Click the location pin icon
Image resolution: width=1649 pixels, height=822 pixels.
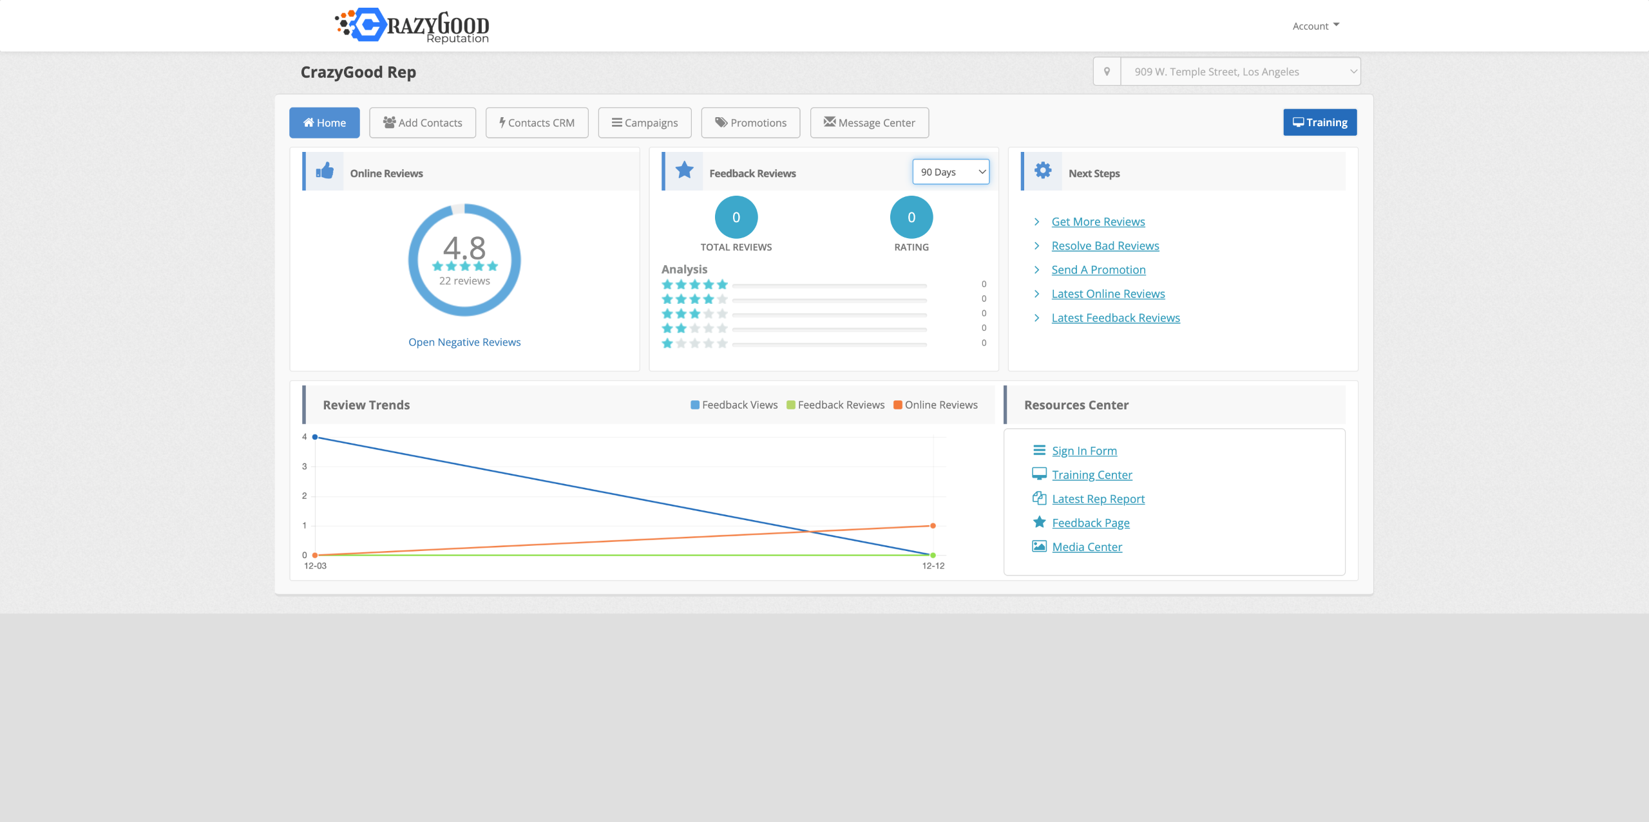point(1107,71)
